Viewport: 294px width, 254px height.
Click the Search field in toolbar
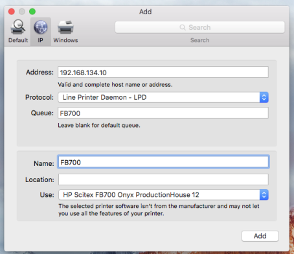(199, 27)
